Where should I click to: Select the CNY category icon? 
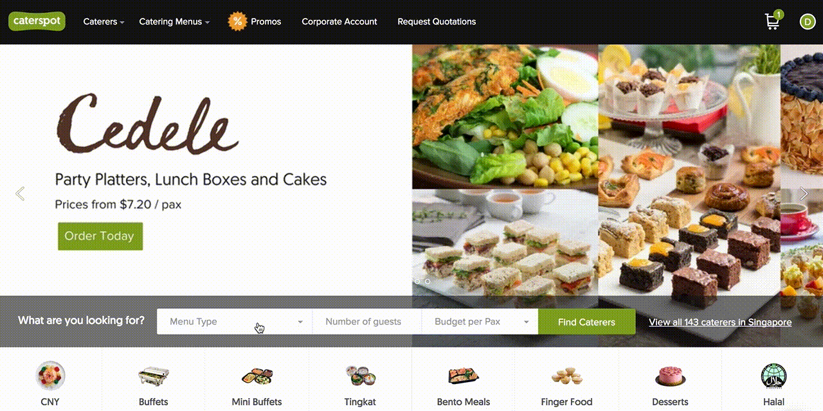point(50,376)
